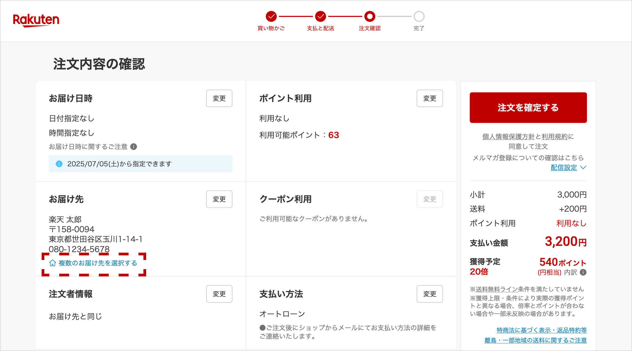Click 変更 for お届け先

point(219,199)
